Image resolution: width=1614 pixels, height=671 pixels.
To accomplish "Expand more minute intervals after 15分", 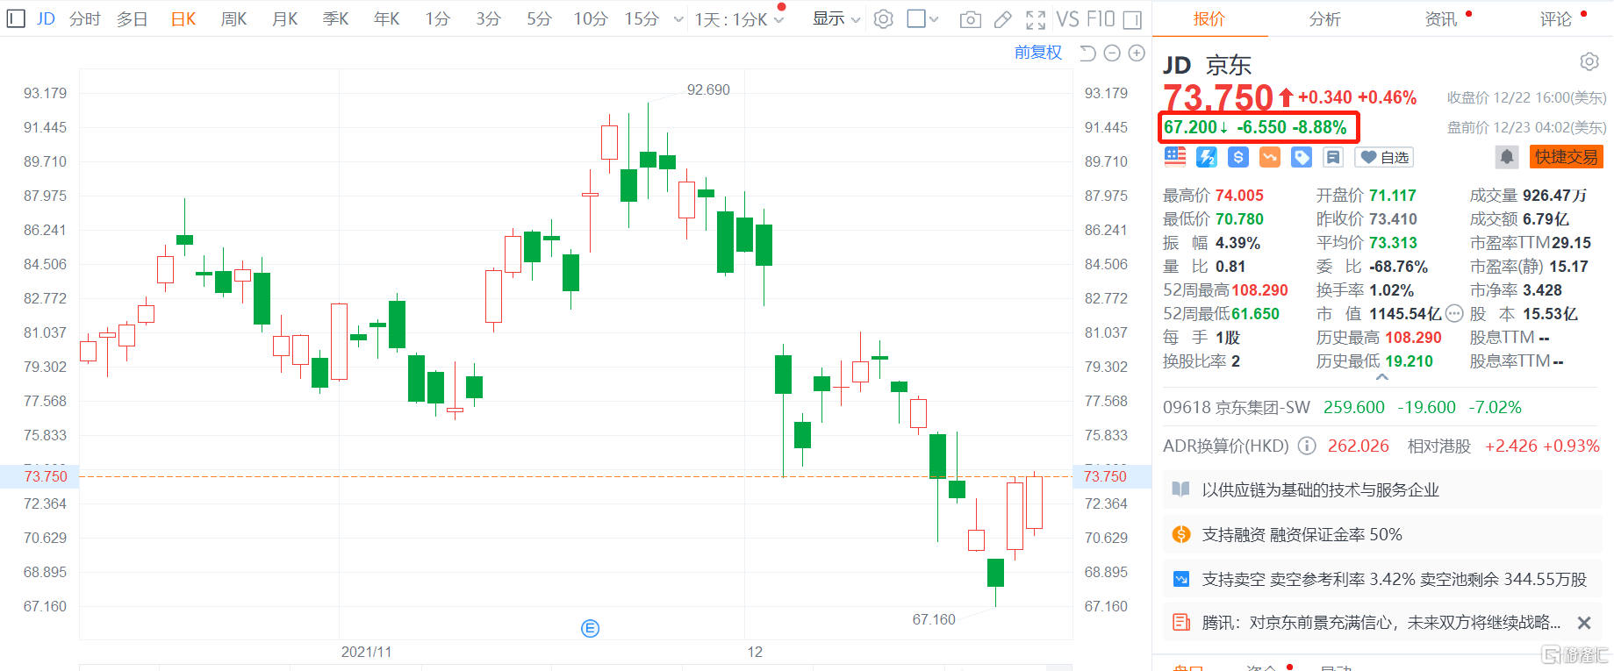I will pos(678,19).
